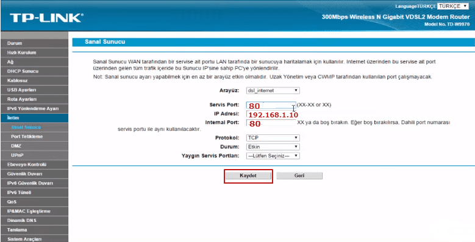Open the Kablosuz sidebar menu
Screen dimensions: 475x242
tap(34, 81)
